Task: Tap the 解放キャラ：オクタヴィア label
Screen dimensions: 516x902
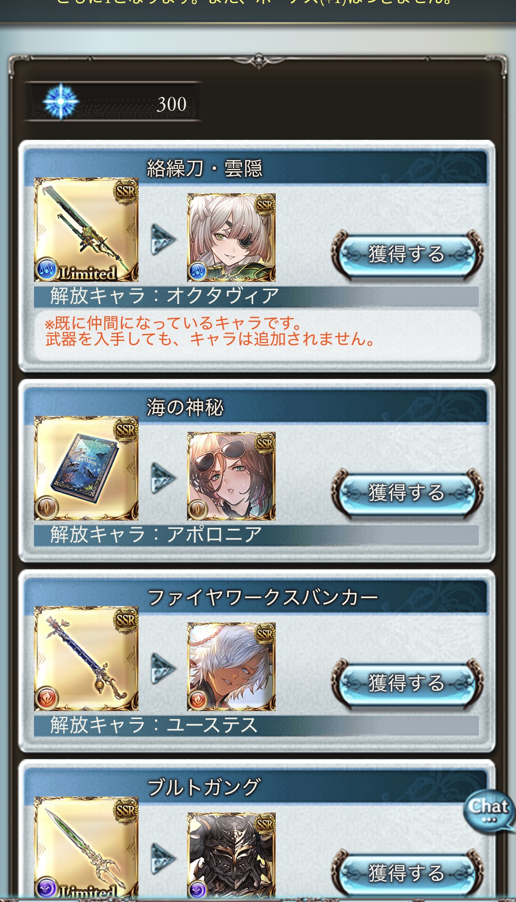Action: click(x=165, y=296)
